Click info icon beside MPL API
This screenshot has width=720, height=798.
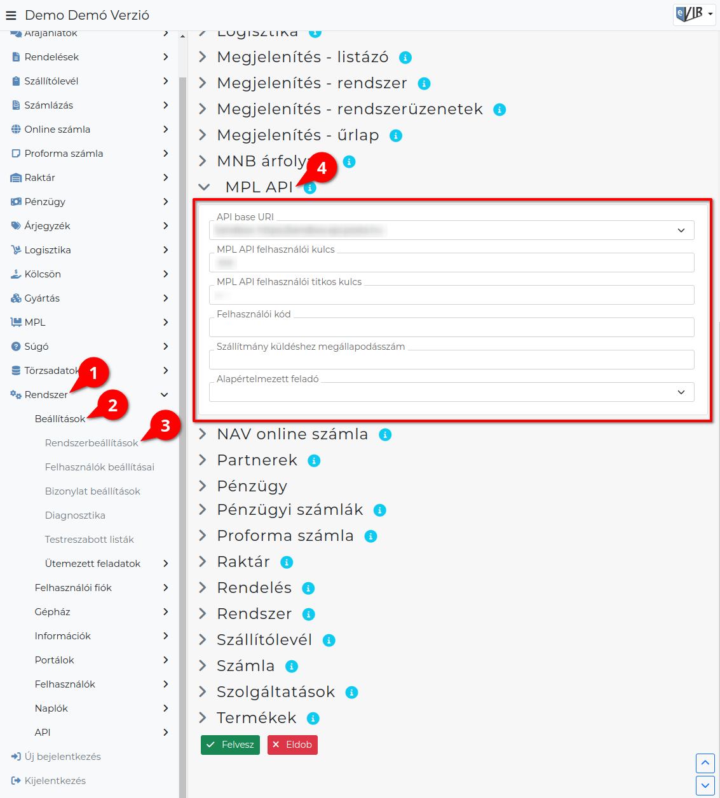(x=309, y=188)
